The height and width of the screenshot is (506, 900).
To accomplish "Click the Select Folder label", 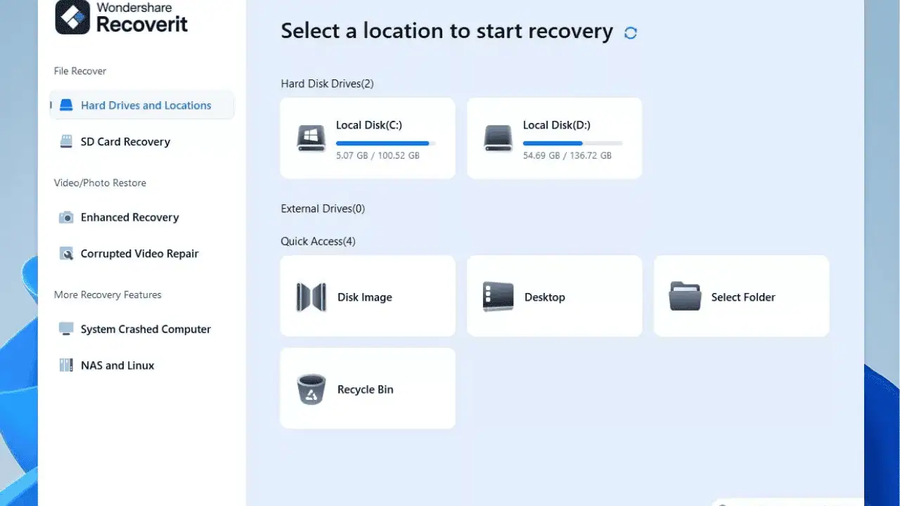I will pos(742,297).
